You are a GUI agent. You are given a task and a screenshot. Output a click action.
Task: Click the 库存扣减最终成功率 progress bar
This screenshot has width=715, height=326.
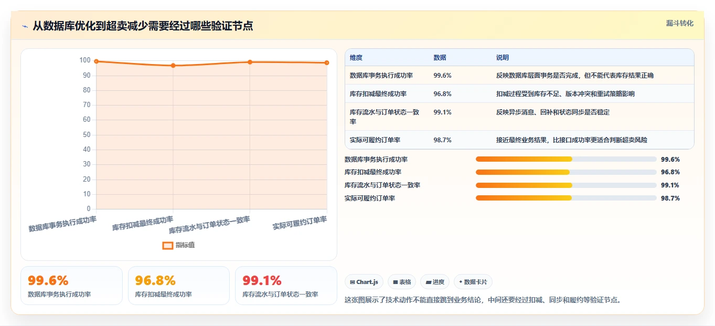pos(566,172)
